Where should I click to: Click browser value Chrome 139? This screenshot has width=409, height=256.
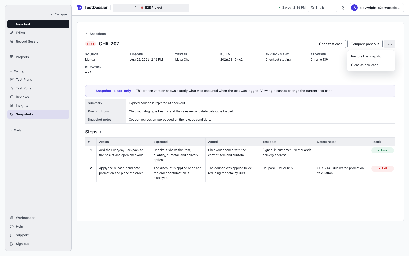tap(319, 60)
